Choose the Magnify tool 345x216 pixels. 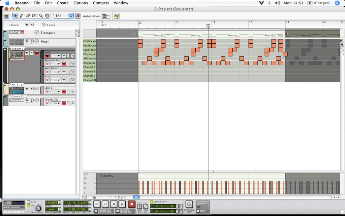(x=41, y=16)
